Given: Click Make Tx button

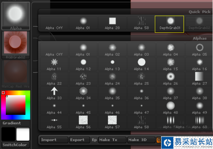Looking at the screenshot, I should coord(112,140).
